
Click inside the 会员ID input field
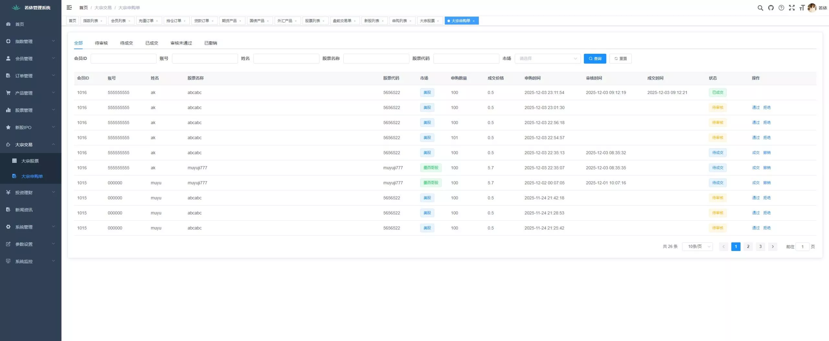tap(123, 59)
